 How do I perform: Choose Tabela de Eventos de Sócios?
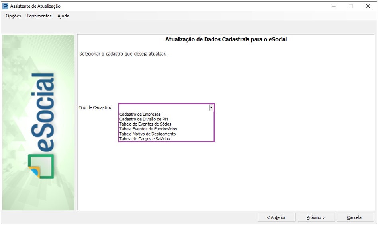pos(145,124)
